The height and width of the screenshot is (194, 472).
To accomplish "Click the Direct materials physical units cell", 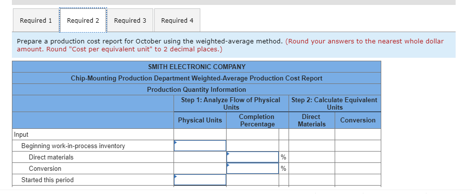I will pos(200,157).
